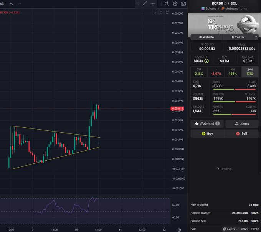The width and height of the screenshot is (261, 232).
Task: Click the BUYS 3,308 count
Action: click(x=217, y=86)
